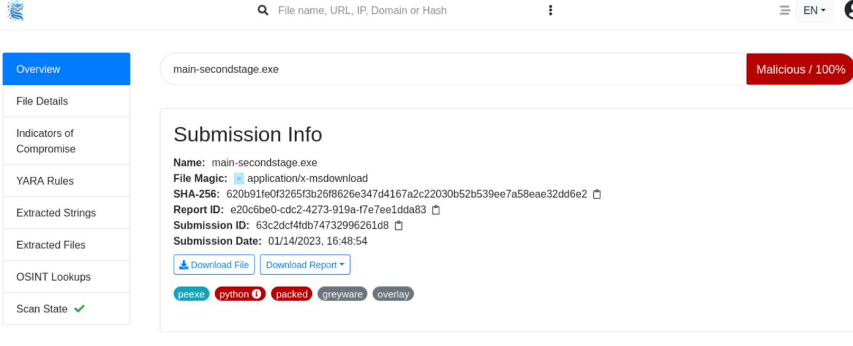The image size is (853, 346).
Task: Click the Malicious / 100% verdict badge
Action: tap(799, 69)
